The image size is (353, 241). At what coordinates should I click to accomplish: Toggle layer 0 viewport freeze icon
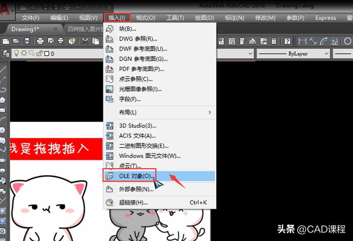click(x=32, y=53)
